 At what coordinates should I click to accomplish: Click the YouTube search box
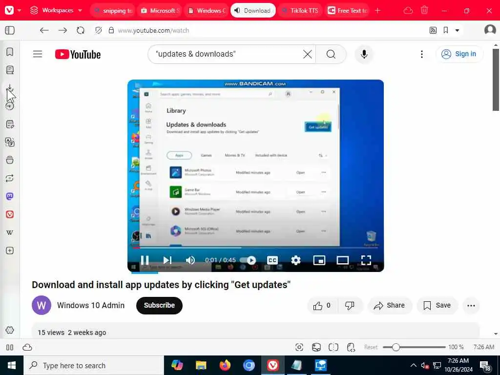coord(227,54)
